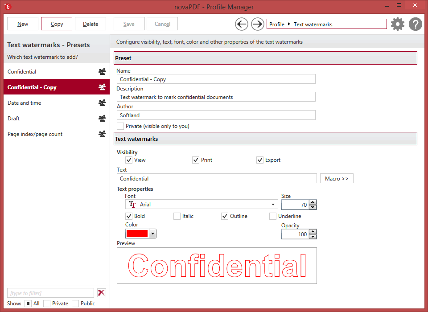Click the back navigation arrow

[242, 25]
